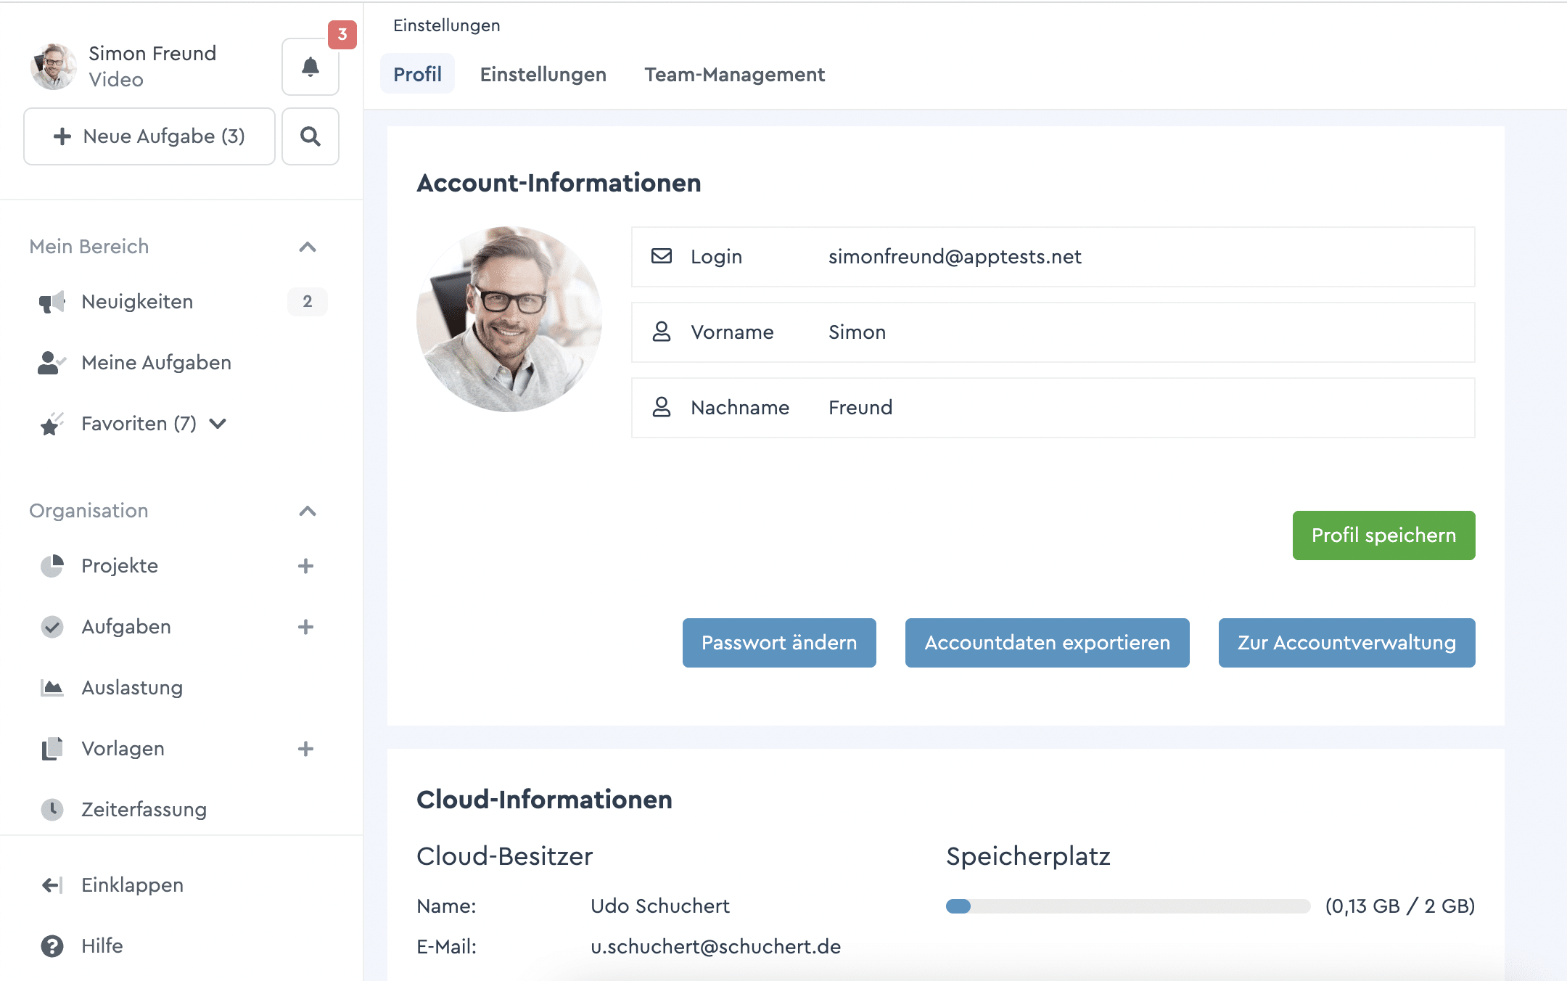Viewport: 1567px width, 981px height.
Task: Click Passwort ändern button
Action: (779, 643)
